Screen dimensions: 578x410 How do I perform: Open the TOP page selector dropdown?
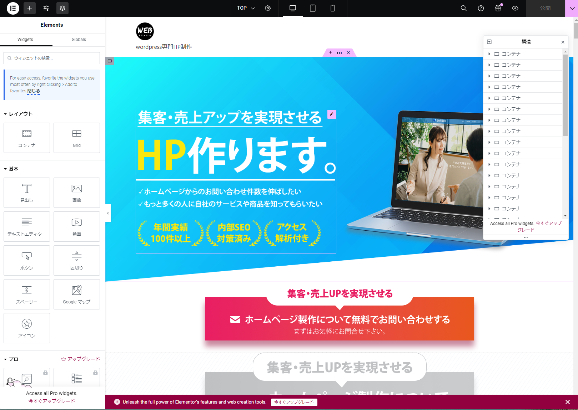(x=246, y=8)
